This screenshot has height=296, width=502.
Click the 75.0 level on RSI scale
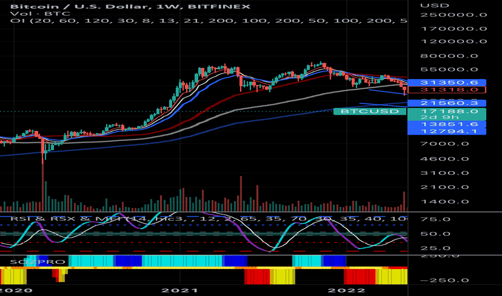pyautogui.click(x=435, y=220)
